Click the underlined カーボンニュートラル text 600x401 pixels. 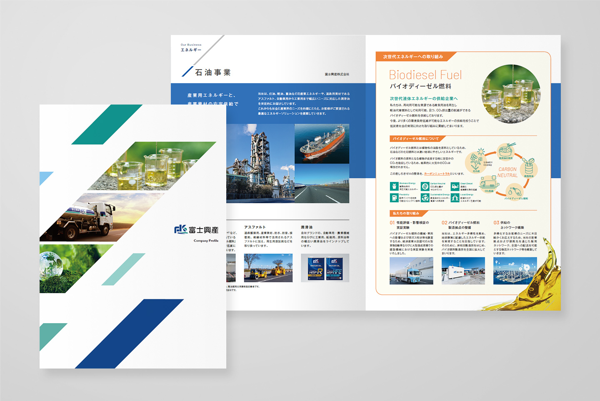(437, 174)
